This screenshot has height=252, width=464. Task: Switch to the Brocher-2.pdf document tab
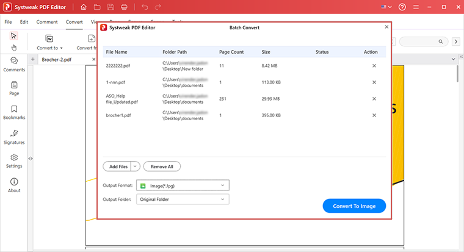tap(57, 59)
